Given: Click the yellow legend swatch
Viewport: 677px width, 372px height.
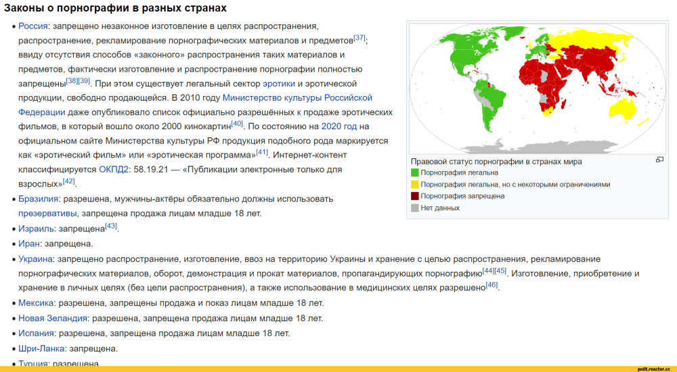Looking at the screenshot, I should (414, 184).
